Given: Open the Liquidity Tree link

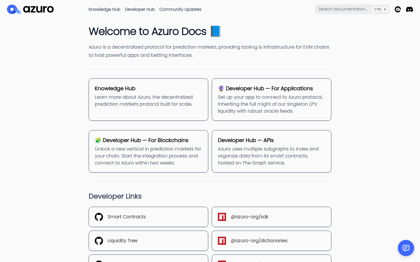Looking at the screenshot, I should tap(148, 241).
